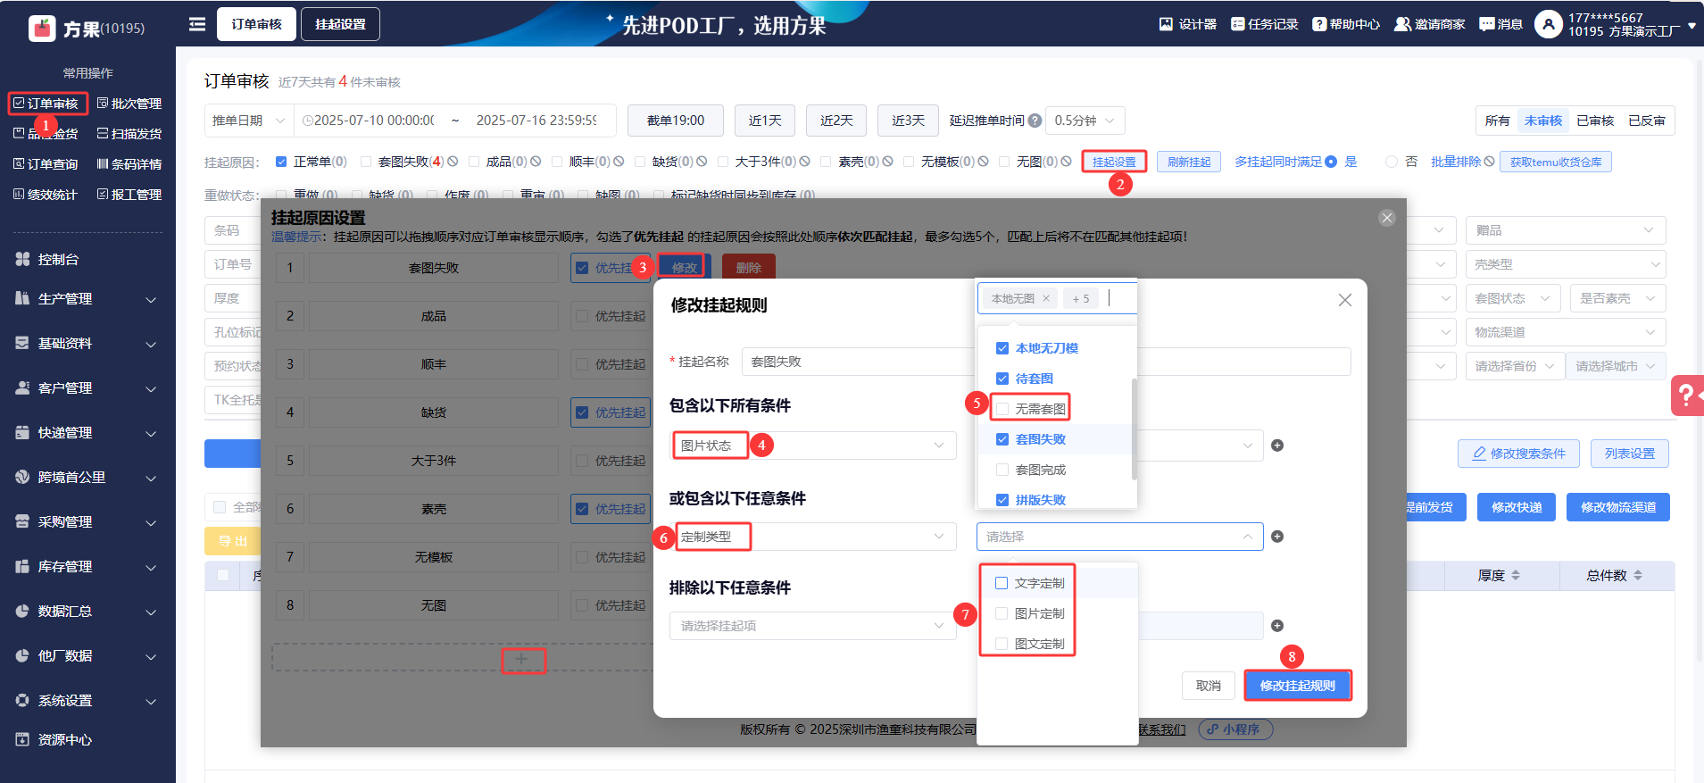Screen dimensions: 1704x783
Task: Open the floating red question mark help
Action: [1686, 395]
